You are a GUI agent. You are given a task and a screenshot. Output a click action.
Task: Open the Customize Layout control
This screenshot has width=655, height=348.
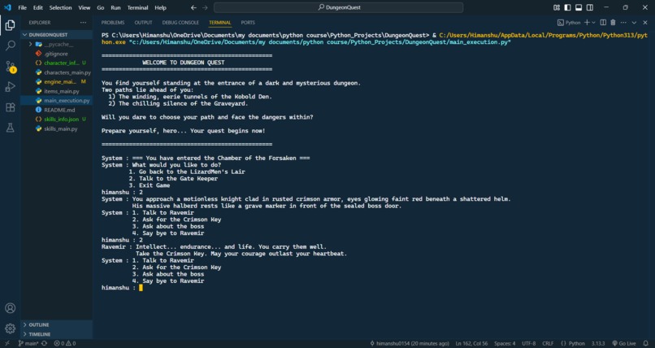tap(557, 7)
